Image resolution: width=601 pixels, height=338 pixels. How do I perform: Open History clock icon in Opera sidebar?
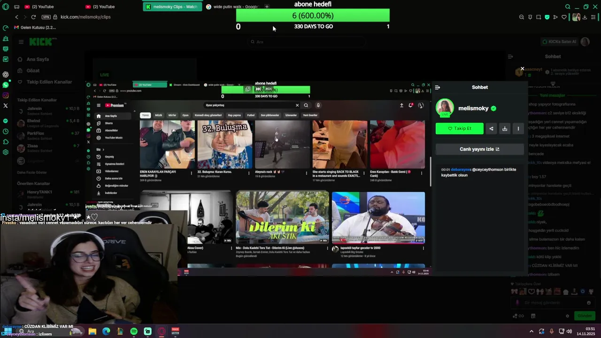[6, 131]
